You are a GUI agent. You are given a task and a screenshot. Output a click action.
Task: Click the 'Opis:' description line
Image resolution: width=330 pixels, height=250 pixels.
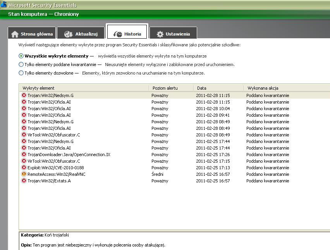(93, 245)
